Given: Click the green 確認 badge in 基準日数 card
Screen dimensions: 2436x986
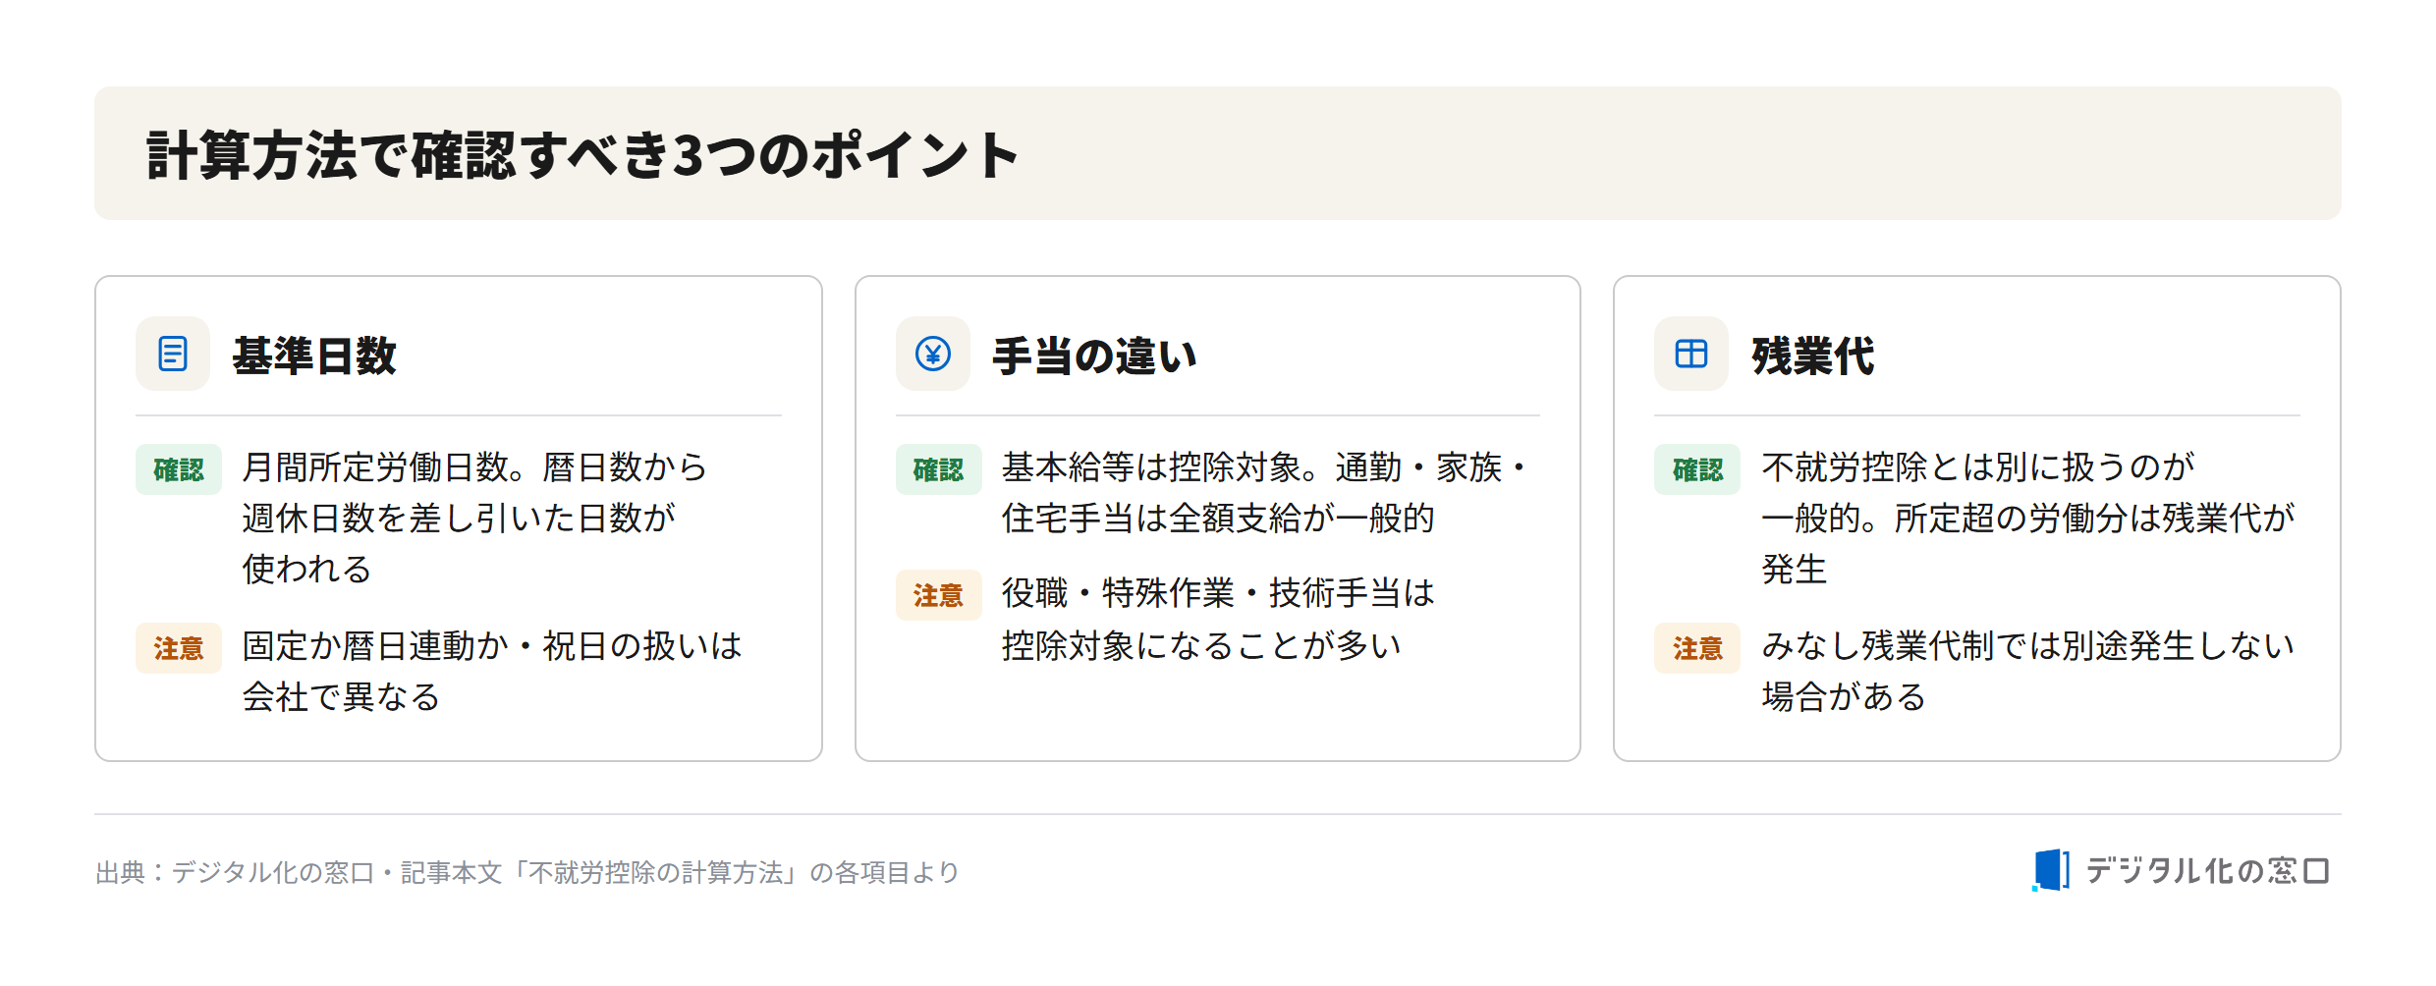Looking at the screenshot, I should [179, 469].
